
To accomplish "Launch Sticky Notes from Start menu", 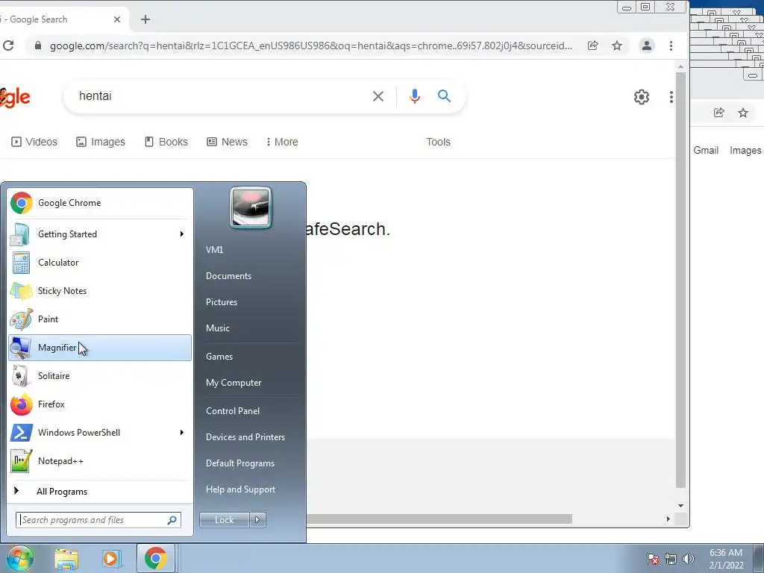I will coord(100,291).
